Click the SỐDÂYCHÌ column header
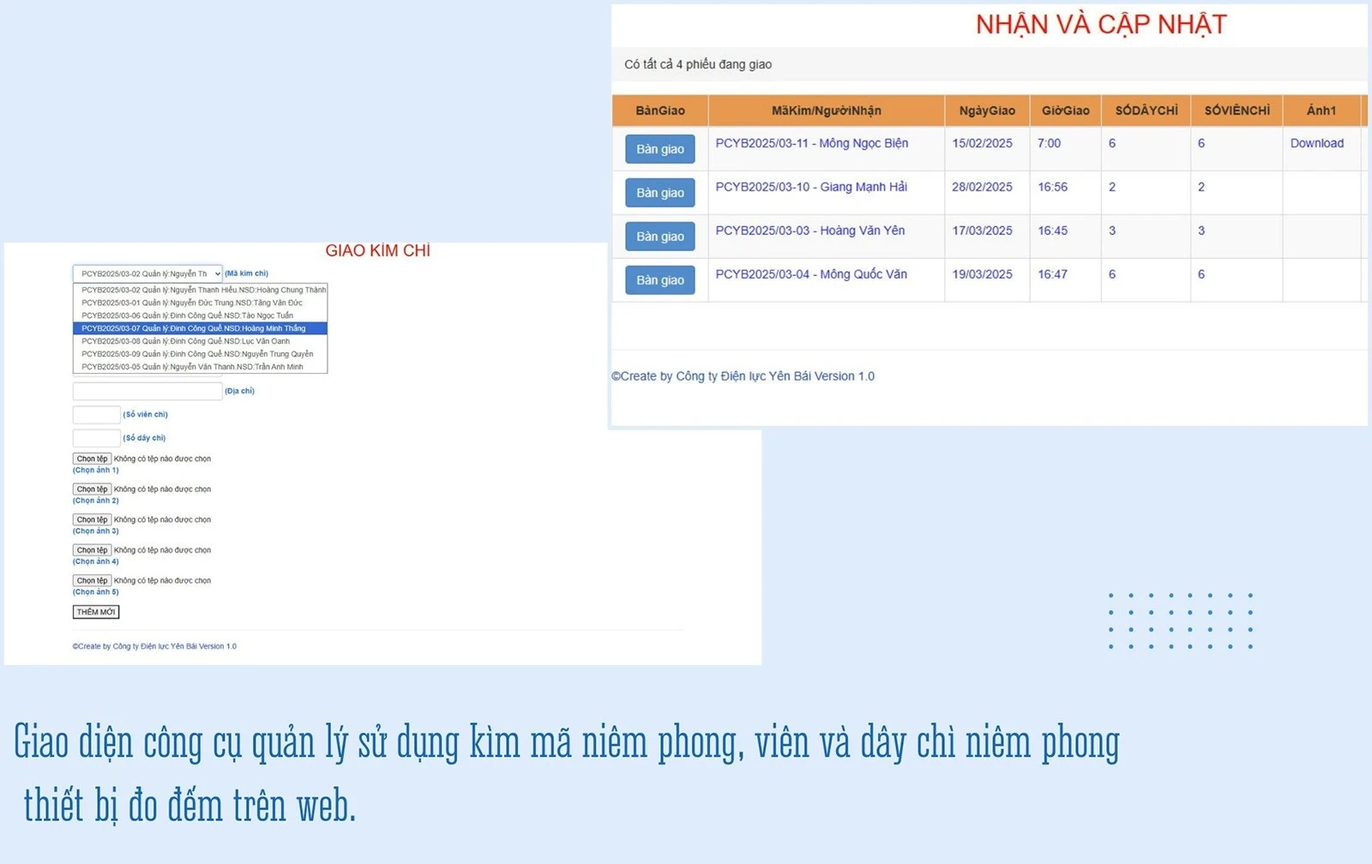The height and width of the screenshot is (864, 1372). coord(1146,111)
